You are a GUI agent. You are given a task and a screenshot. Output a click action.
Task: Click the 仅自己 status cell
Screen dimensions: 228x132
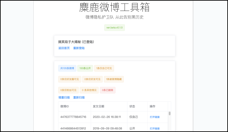coord(138,117)
